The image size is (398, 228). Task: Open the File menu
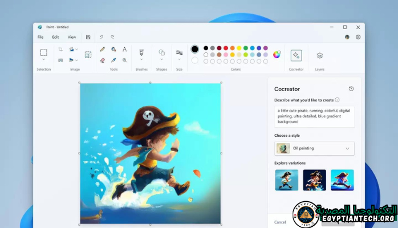tap(40, 37)
